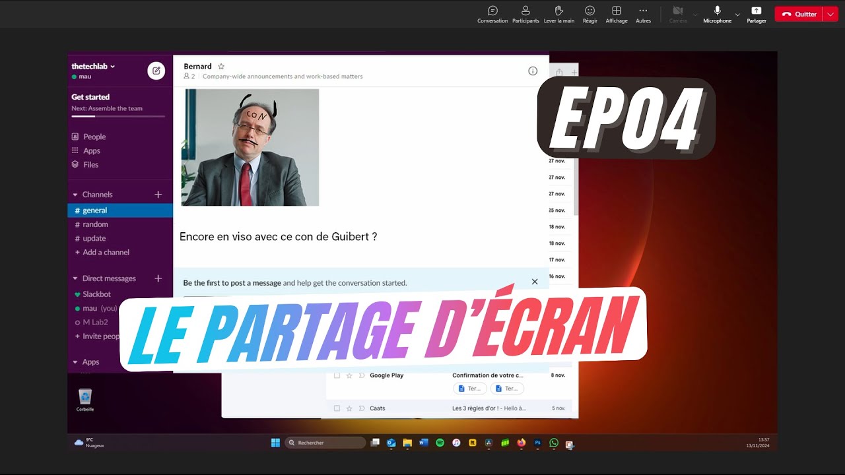
Task: Show the Participants list
Action: (525, 15)
